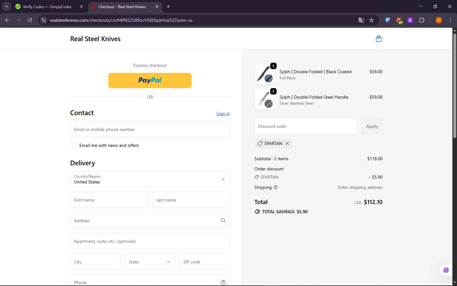Click the total $112.10 amount

pyautogui.click(x=373, y=202)
